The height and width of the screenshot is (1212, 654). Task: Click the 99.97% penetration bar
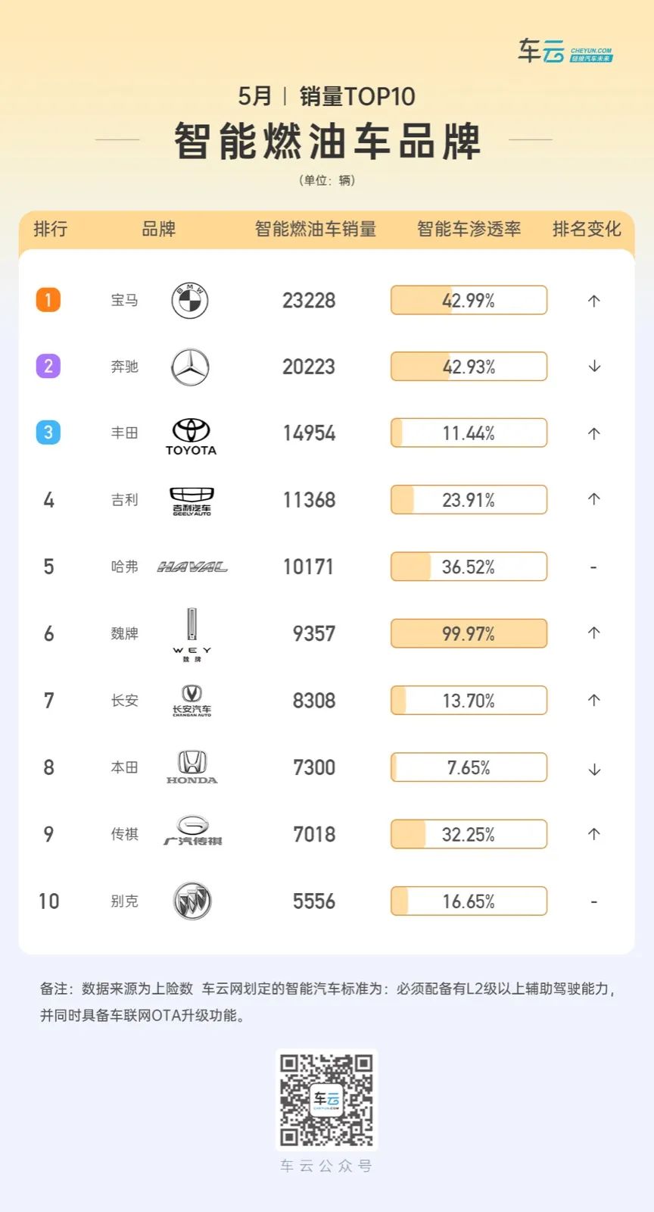(469, 633)
